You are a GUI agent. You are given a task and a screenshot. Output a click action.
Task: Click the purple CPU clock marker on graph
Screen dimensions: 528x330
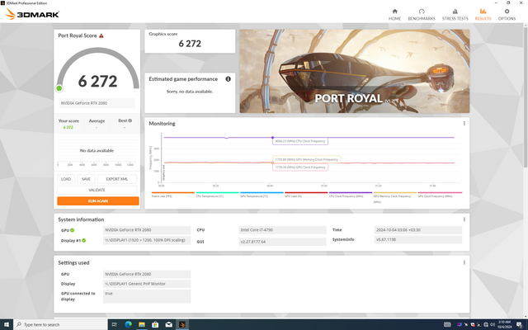point(272,138)
